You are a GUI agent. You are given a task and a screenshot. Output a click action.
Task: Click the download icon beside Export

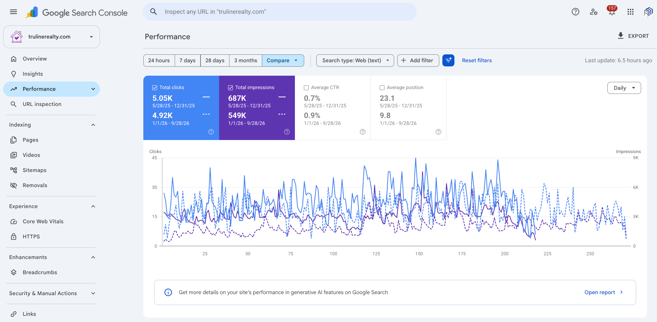pos(620,36)
